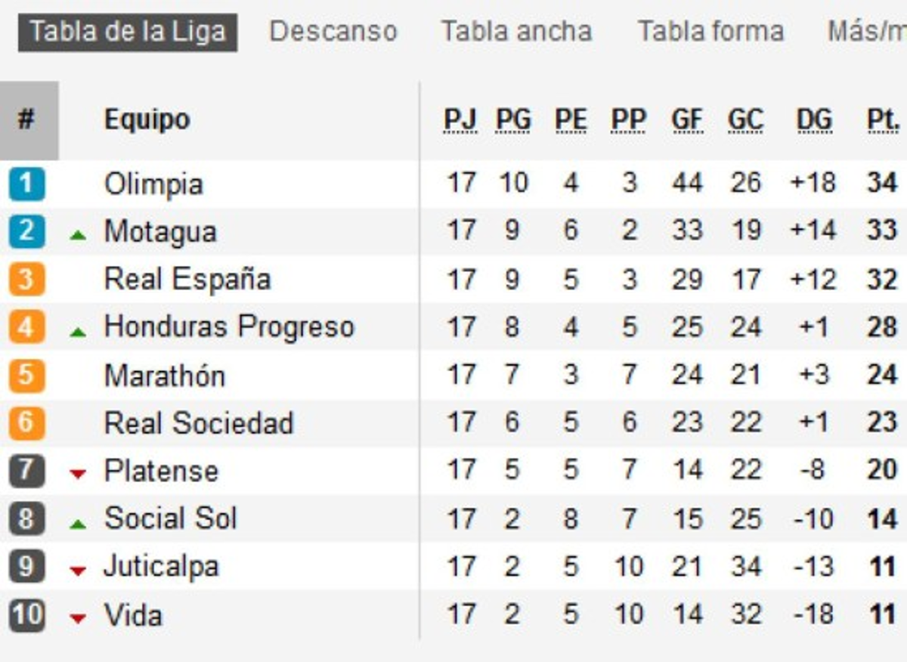The height and width of the screenshot is (662, 907).
Task: Sort table by Pt. column header
Action: click(x=883, y=120)
